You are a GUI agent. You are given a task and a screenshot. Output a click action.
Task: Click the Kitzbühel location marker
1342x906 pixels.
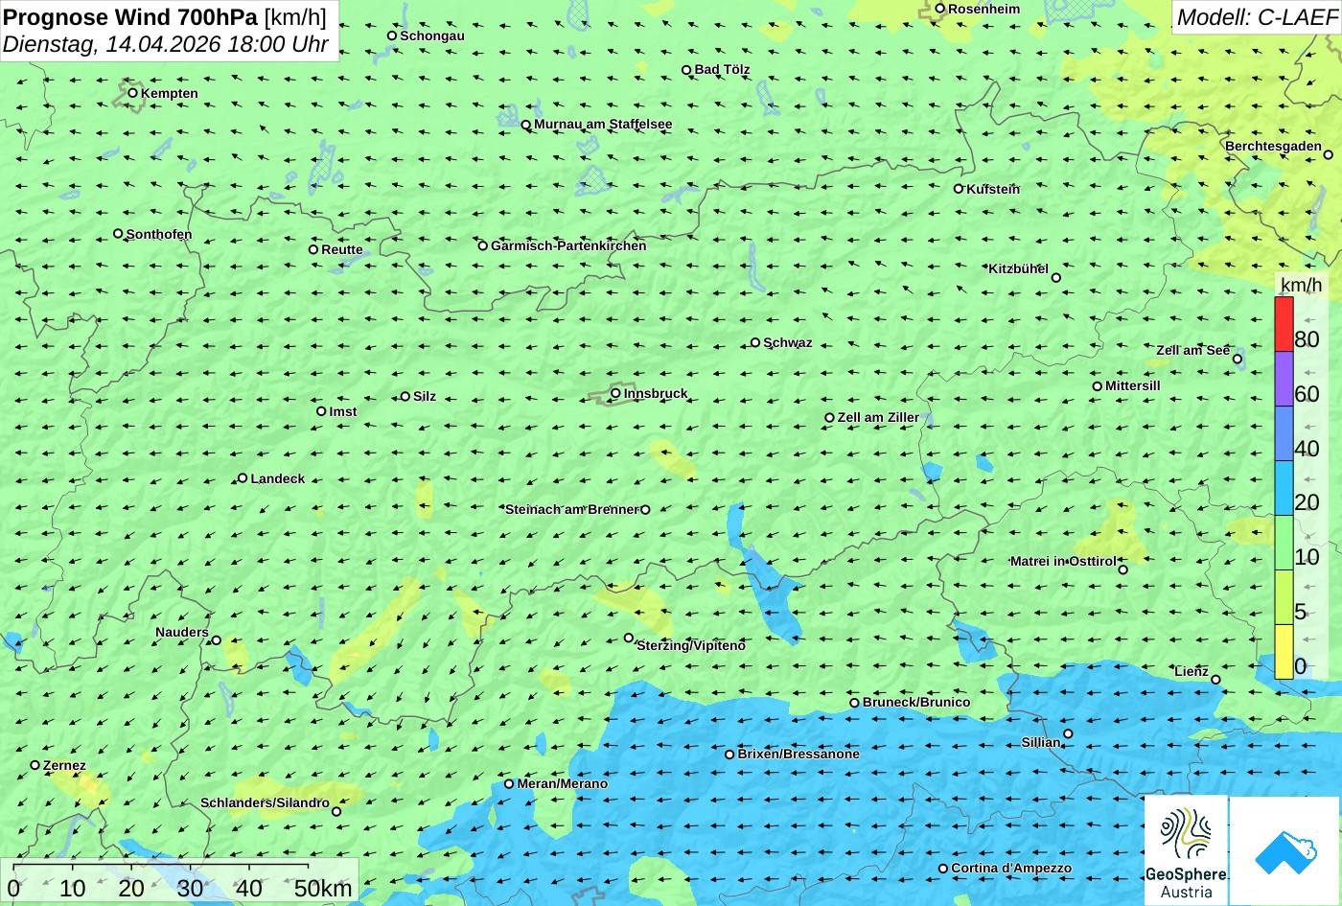click(1056, 278)
